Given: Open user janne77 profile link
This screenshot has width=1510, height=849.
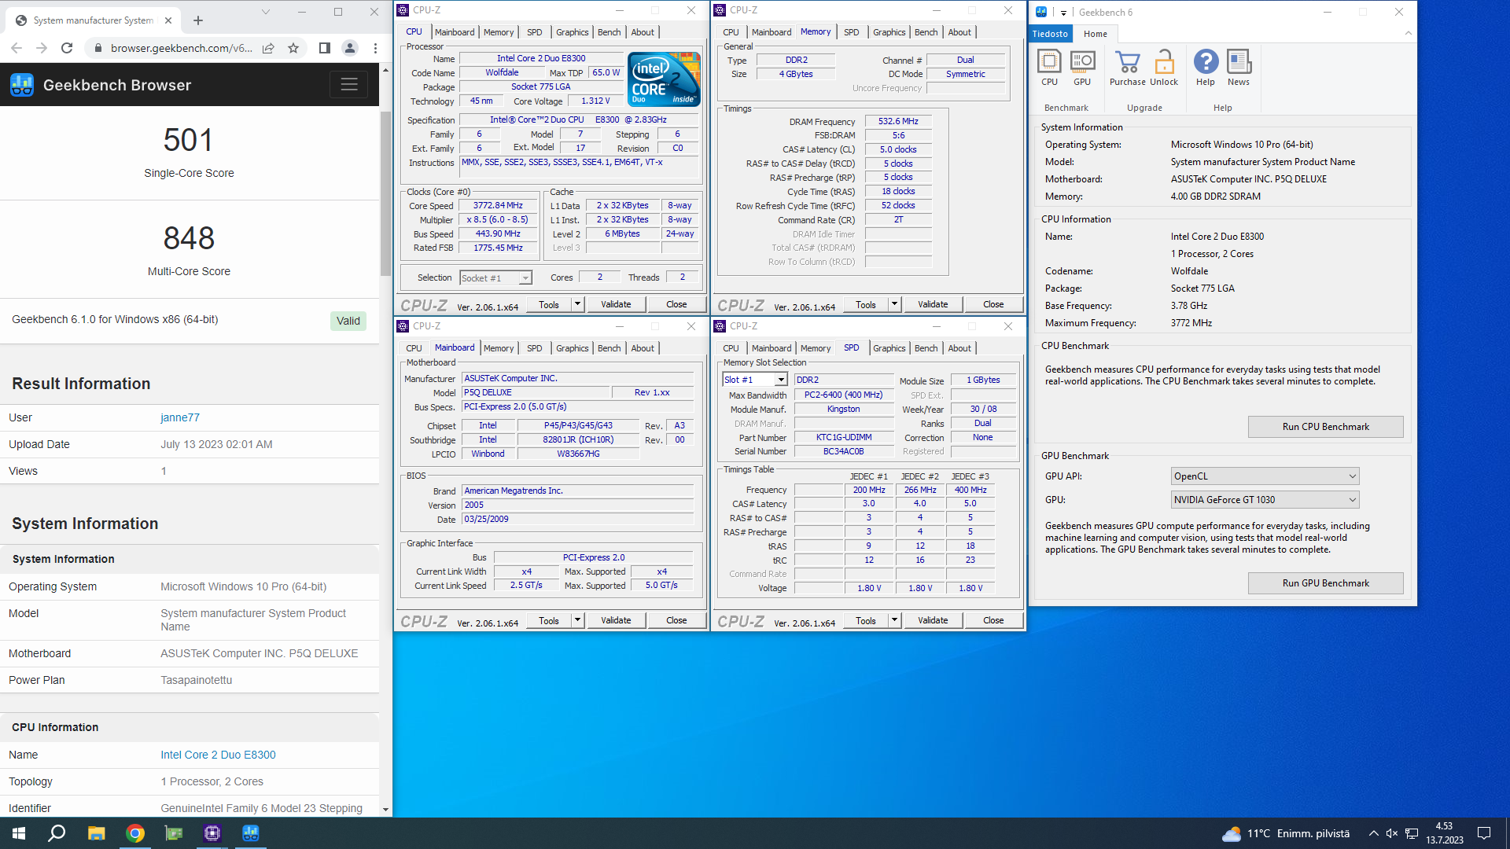Looking at the screenshot, I should click(x=180, y=417).
